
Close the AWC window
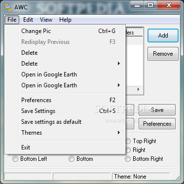169,5
